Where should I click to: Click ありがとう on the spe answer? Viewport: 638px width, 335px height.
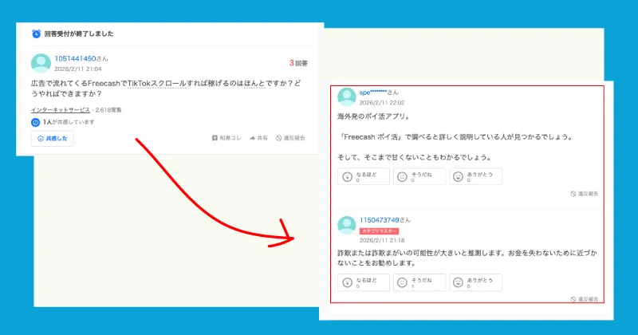(x=475, y=176)
